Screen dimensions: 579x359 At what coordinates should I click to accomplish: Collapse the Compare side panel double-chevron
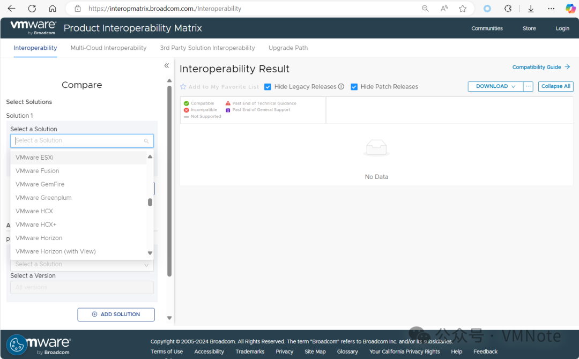click(167, 65)
